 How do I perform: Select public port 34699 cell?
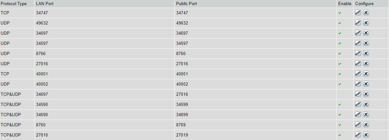point(255,115)
